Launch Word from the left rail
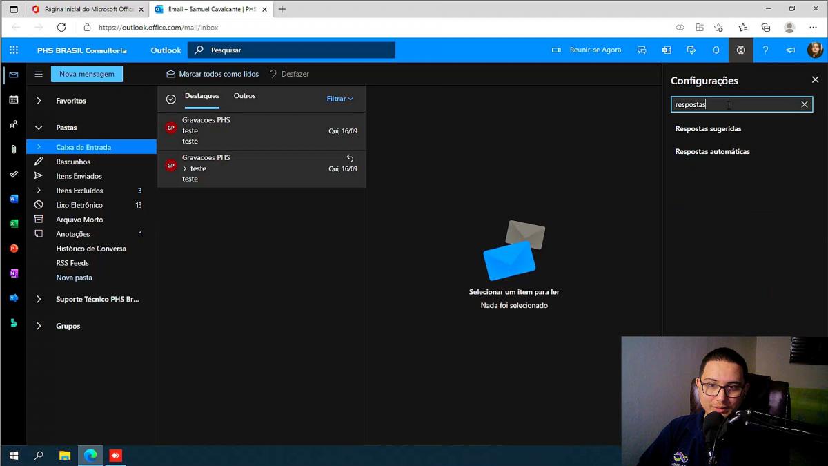 tap(14, 199)
